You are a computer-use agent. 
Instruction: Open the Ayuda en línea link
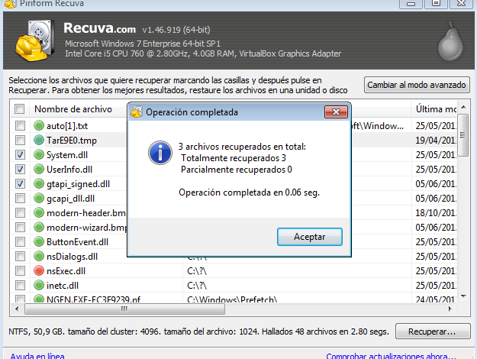pyautogui.click(x=37, y=356)
